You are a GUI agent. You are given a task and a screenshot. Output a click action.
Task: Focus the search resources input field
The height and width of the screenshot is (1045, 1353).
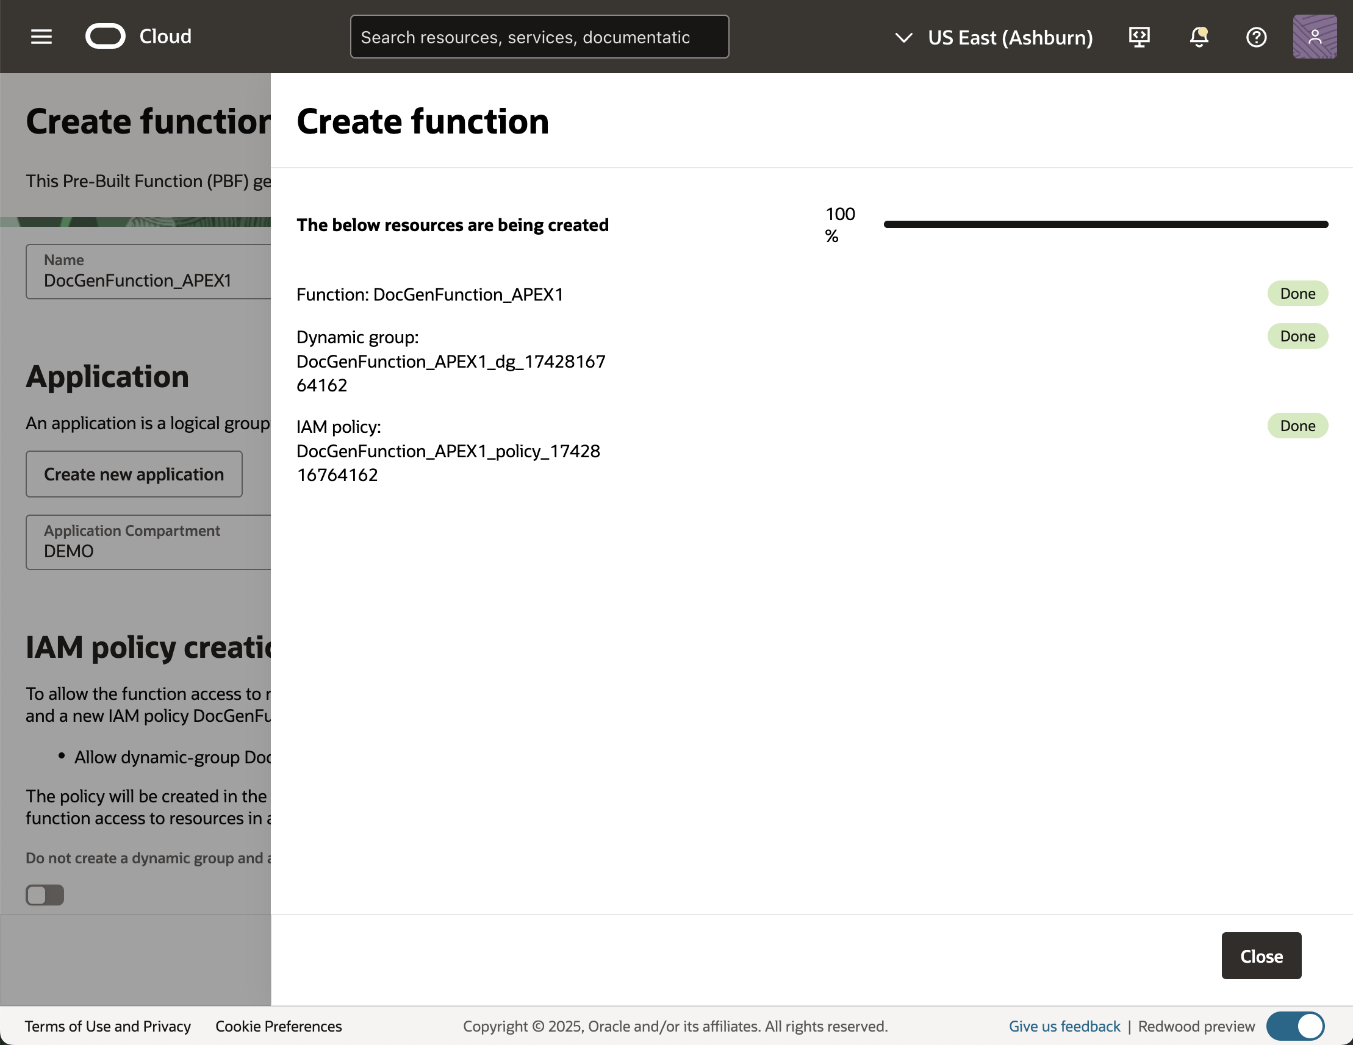539,37
